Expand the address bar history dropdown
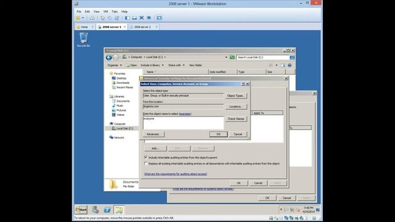The height and width of the screenshot is (222, 395). [x=226, y=57]
